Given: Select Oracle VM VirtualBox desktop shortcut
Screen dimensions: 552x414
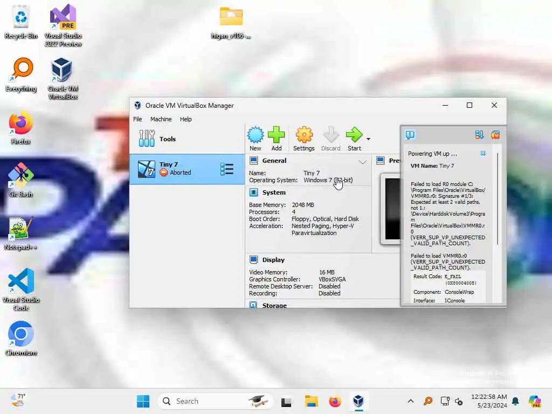Looking at the screenshot, I should point(63,79).
